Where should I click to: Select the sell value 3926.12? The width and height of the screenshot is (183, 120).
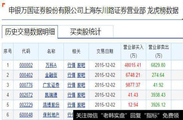[158, 105]
